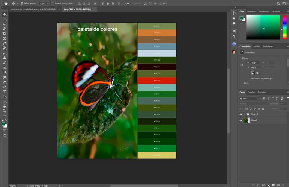Select the Lasso tool

[5, 24]
